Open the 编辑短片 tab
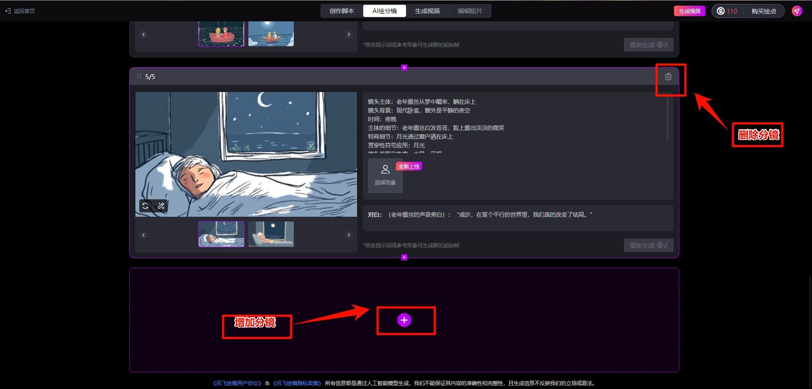 (470, 11)
